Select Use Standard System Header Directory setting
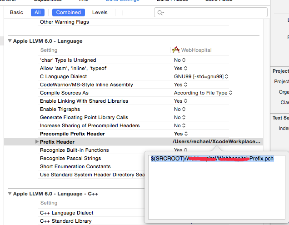Image resolution: width=289 pixels, height=225 pixels. [92, 175]
